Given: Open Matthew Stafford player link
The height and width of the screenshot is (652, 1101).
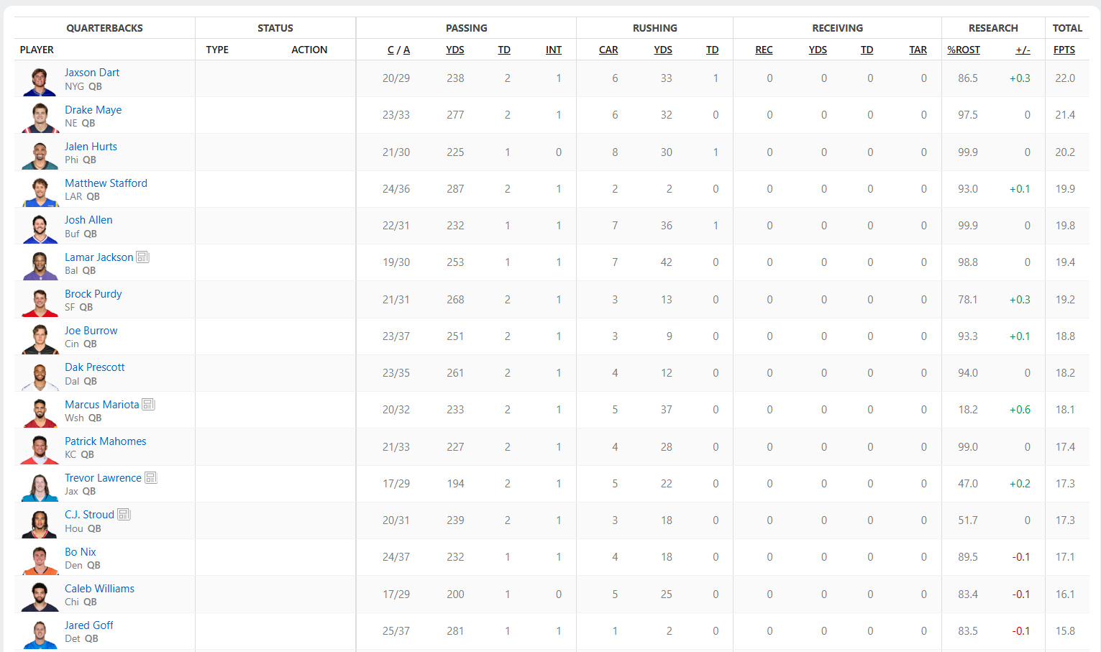Looking at the screenshot, I should [106, 183].
